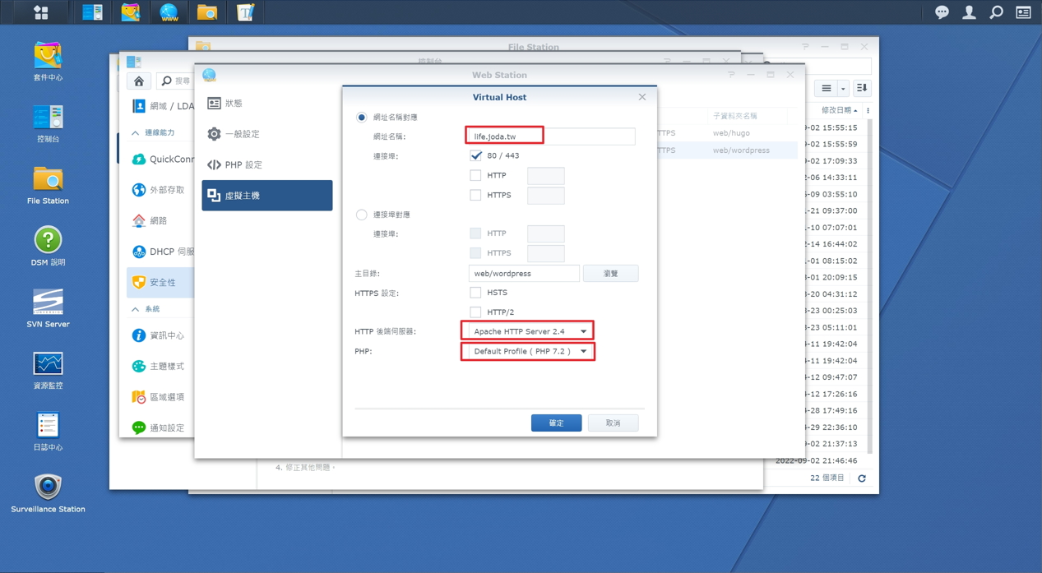Enable the HTTP checkbox under 網址名稱對應
Image resolution: width=1042 pixels, height=573 pixels.
(x=475, y=175)
